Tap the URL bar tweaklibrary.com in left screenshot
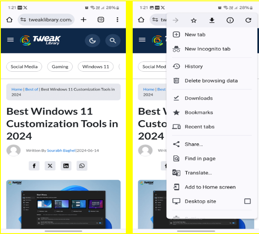This screenshot has height=234, width=259. (46, 20)
